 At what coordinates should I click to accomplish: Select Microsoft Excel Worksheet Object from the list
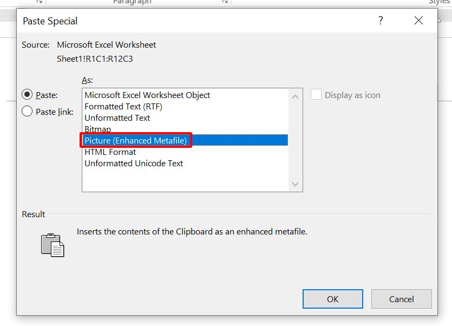coord(147,95)
